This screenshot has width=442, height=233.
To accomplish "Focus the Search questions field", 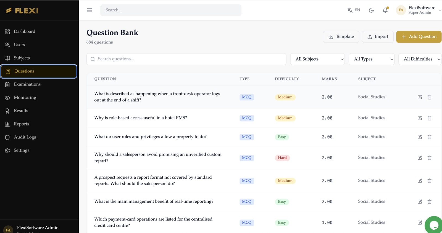I will (x=186, y=59).
